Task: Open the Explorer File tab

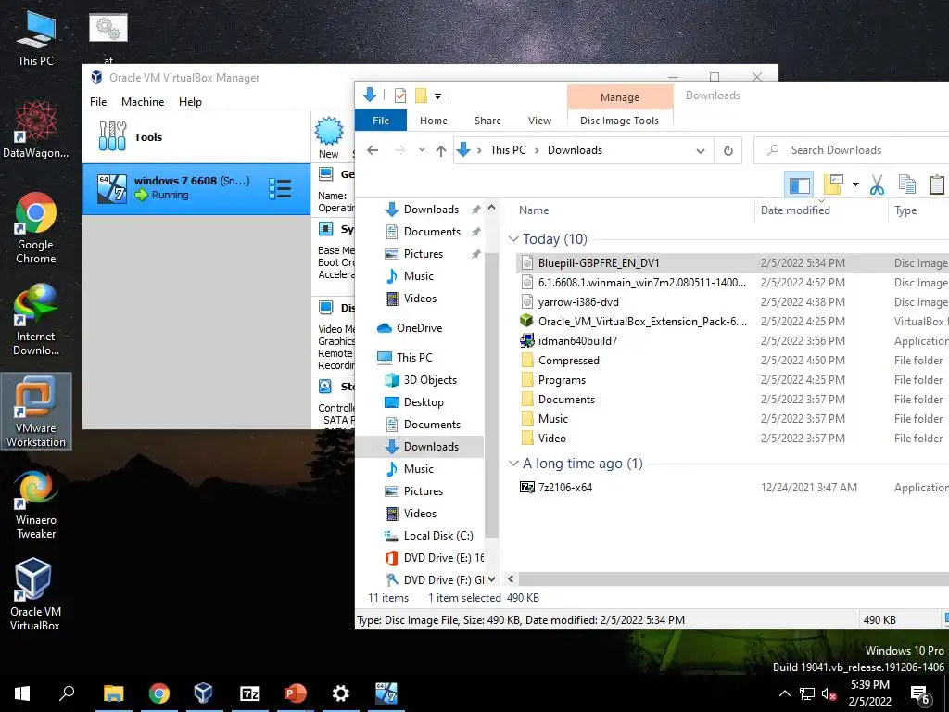Action: 381,121
